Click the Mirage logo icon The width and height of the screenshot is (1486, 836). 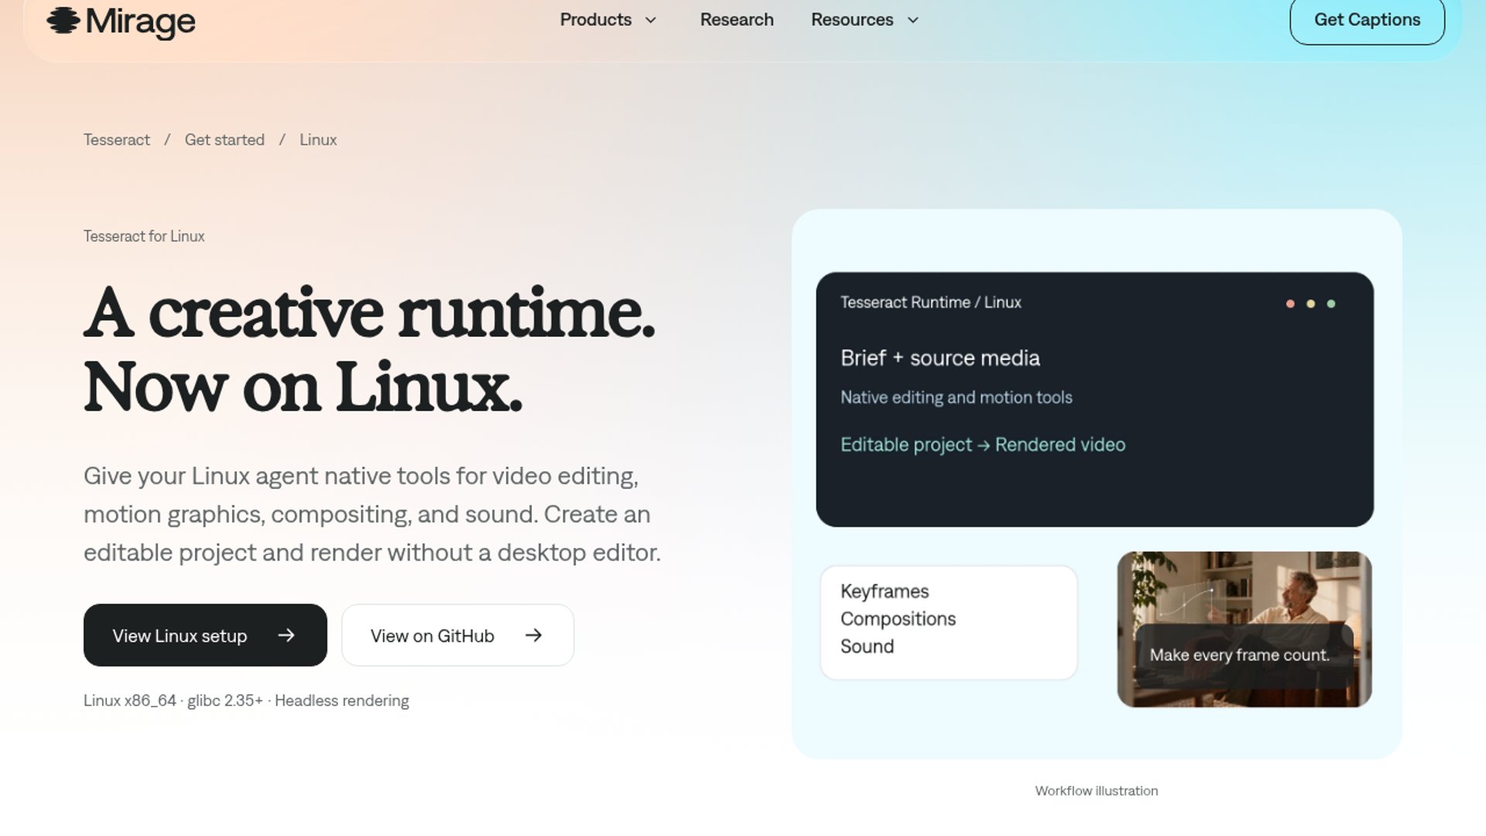pyautogui.click(x=63, y=20)
